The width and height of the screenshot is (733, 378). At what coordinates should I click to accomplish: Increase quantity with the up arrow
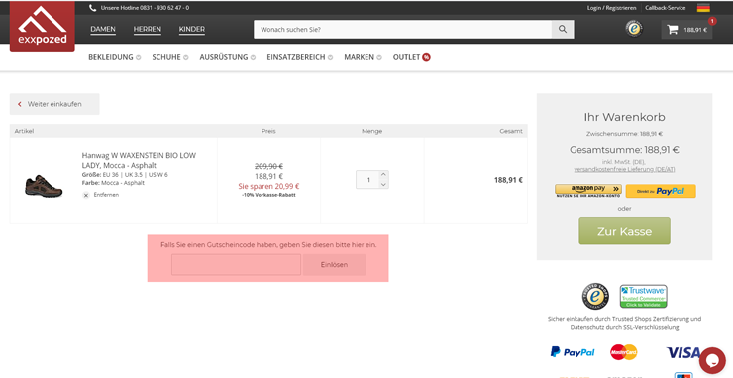click(383, 175)
